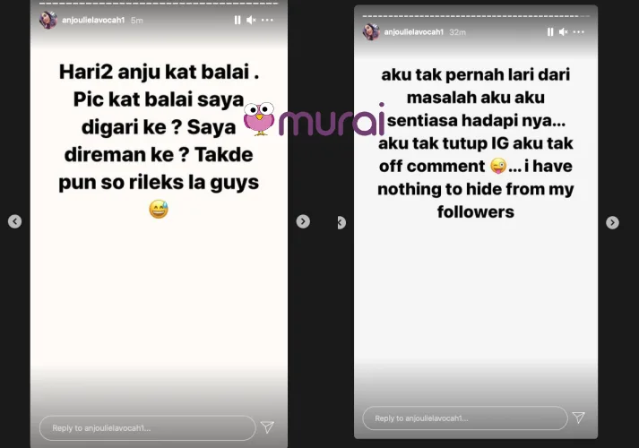Go to previous story from the left panel
This screenshot has height=448, width=639.
15,221
